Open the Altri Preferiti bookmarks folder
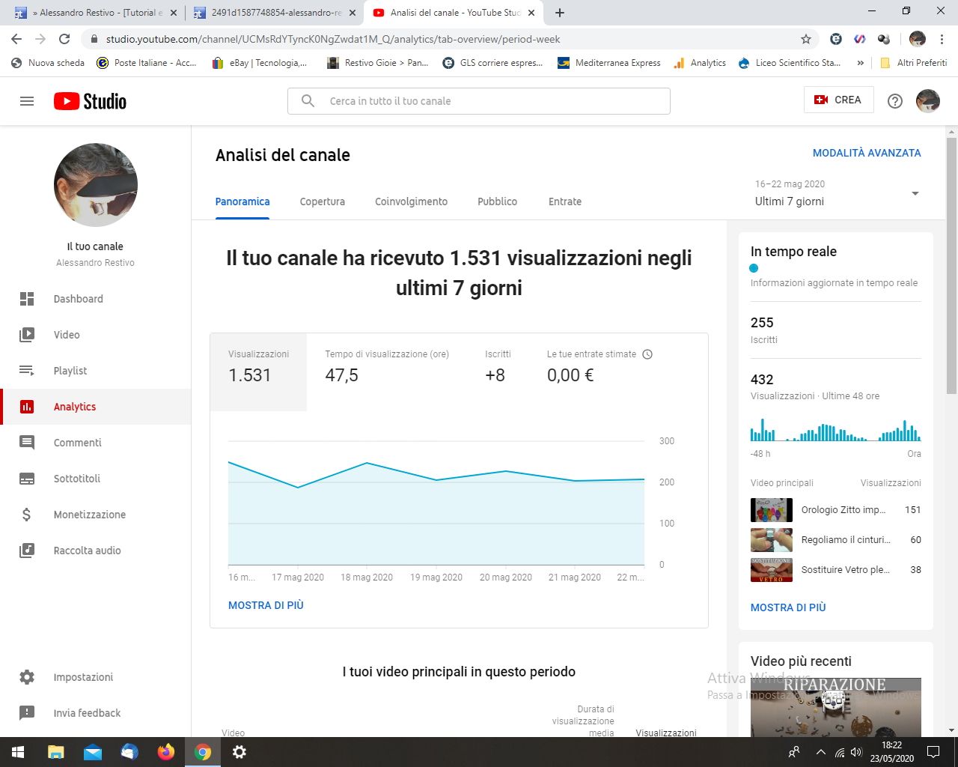958x767 pixels. coord(914,63)
